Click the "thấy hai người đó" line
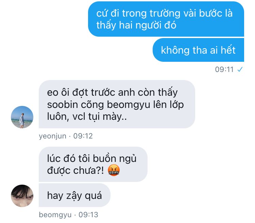 point(136,25)
